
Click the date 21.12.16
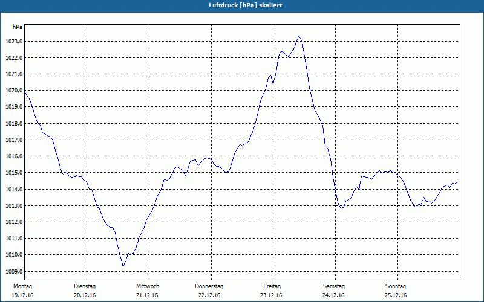click(147, 295)
